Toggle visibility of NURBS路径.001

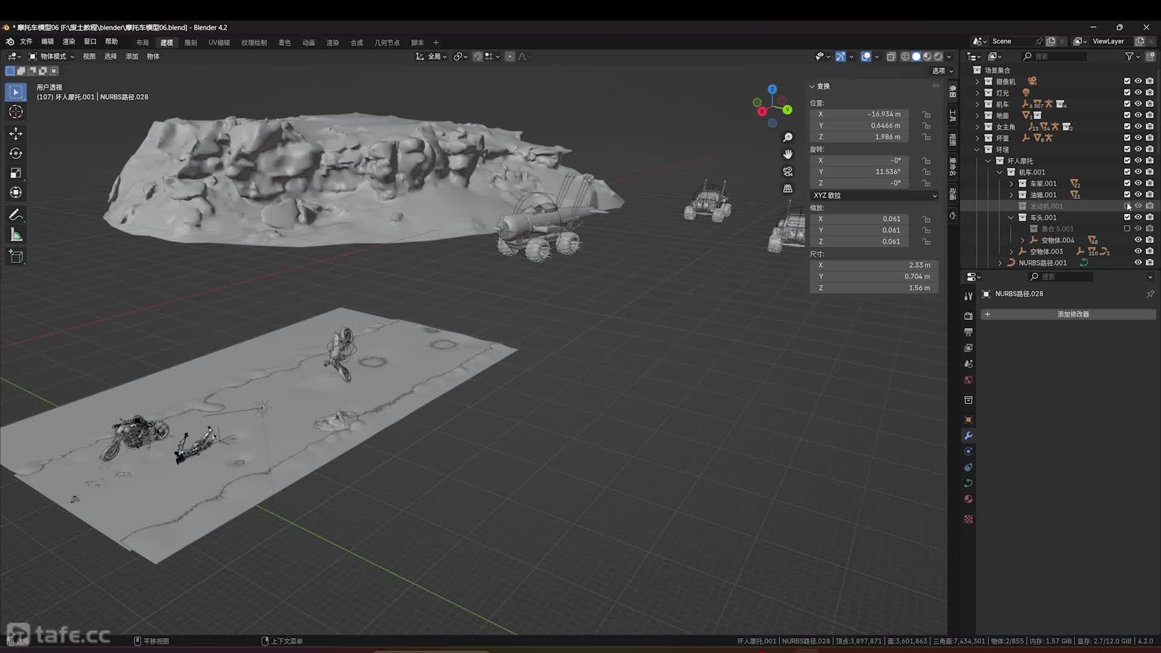1138,263
